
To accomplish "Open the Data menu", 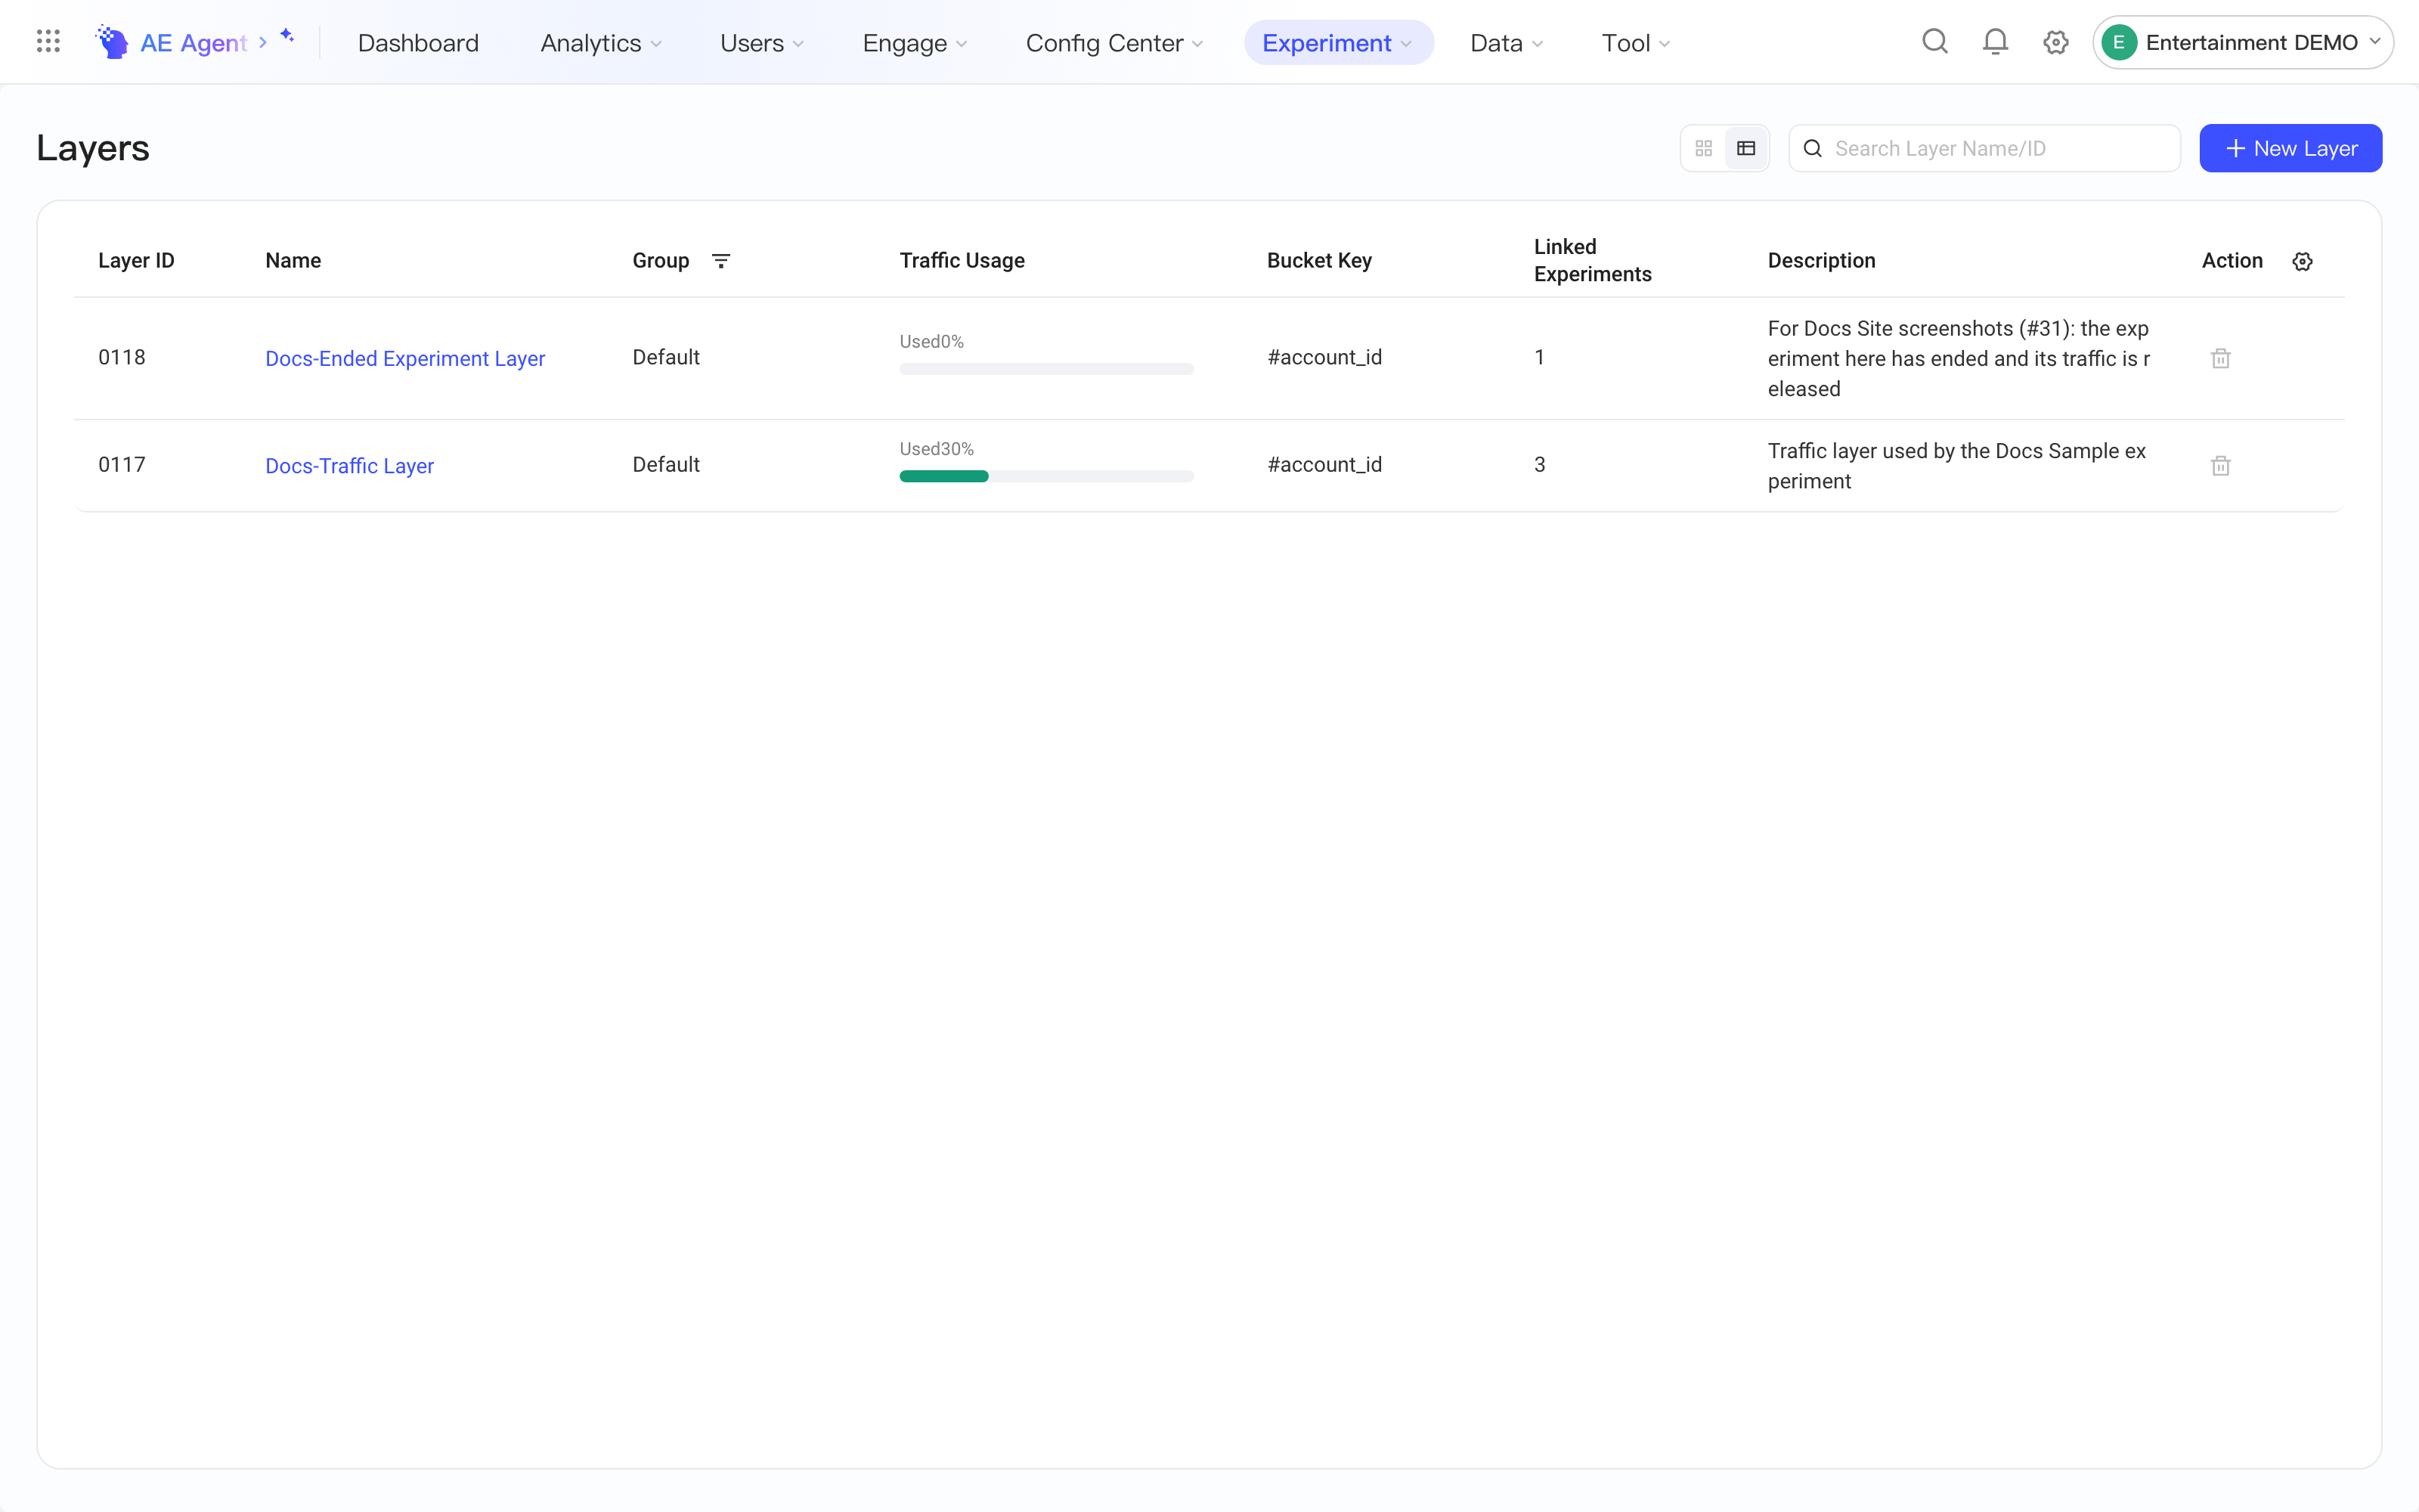I will click(1507, 43).
